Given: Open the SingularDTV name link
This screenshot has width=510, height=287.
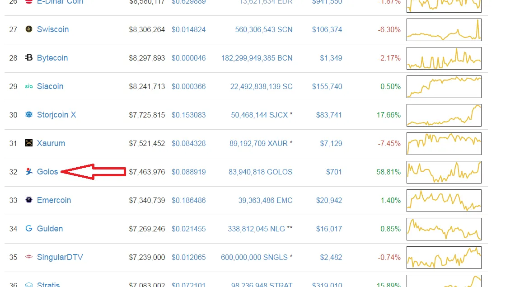Looking at the screenshot, I should coord(60,257).
